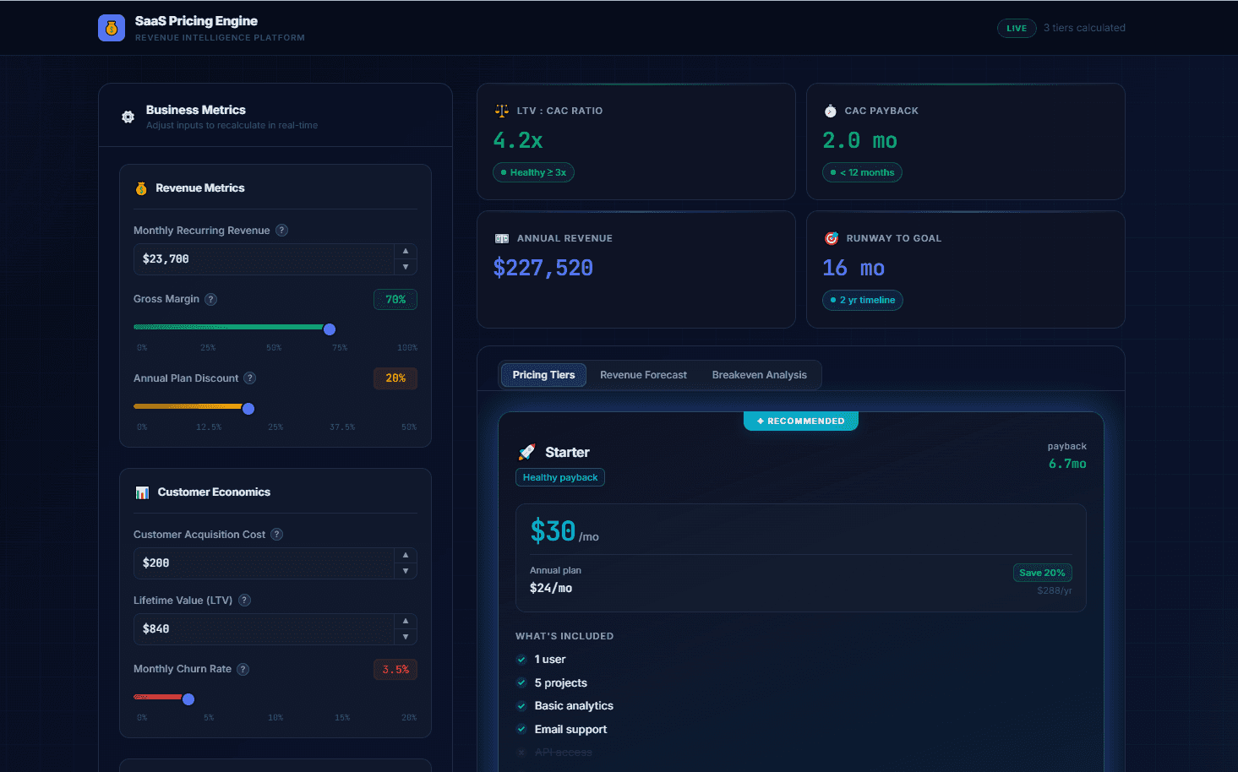Click checkmark icon beside 5 projects

pos(521,682)
